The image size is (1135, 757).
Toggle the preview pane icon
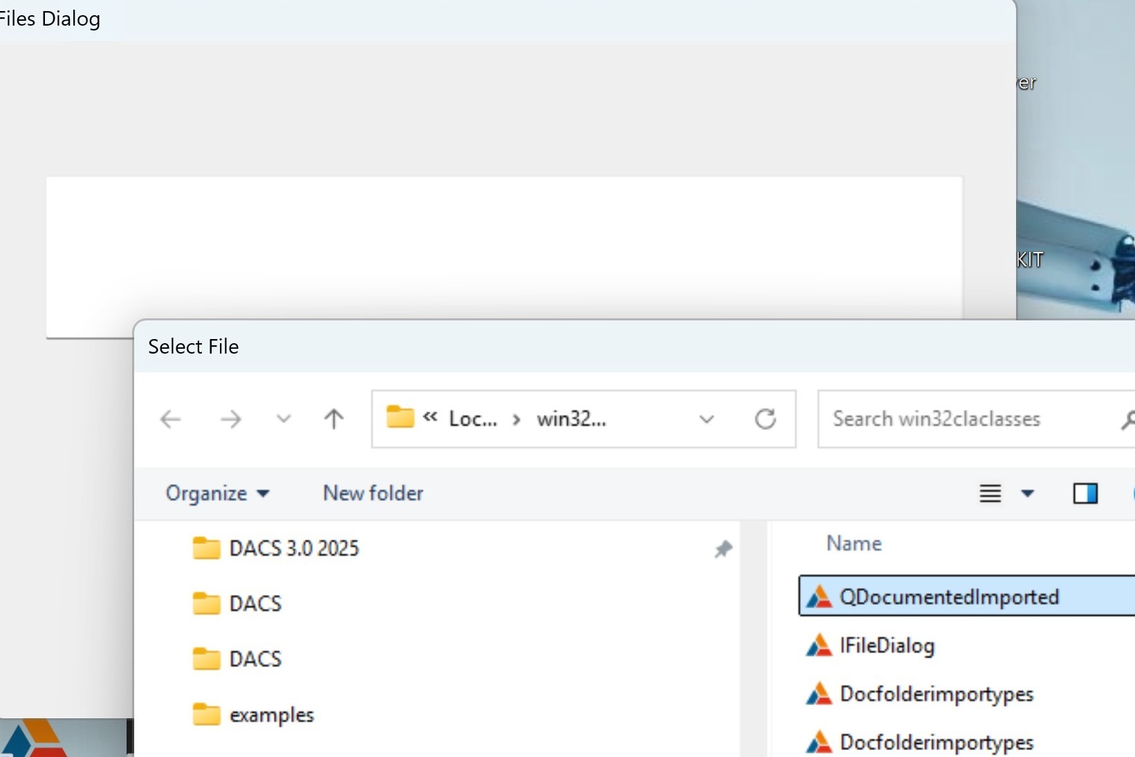click(x=1085, y=493)
